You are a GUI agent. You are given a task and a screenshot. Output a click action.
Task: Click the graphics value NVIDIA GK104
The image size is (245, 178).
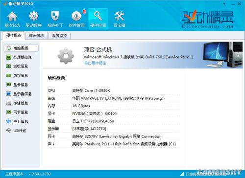95,113
